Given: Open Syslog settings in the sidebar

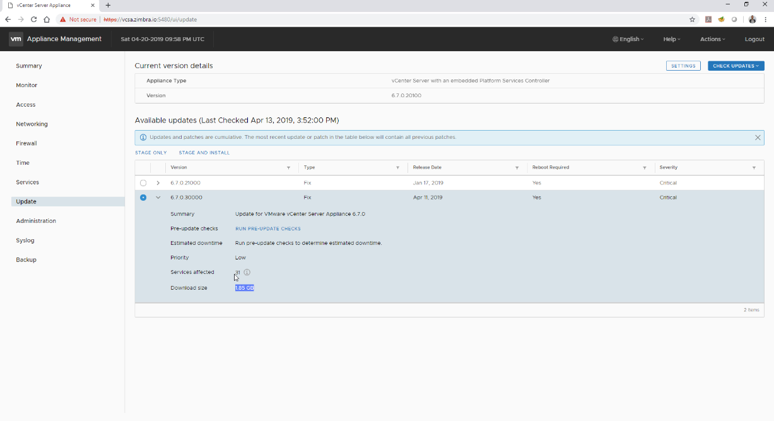Looking at the screenshot, I should (25, 240).
